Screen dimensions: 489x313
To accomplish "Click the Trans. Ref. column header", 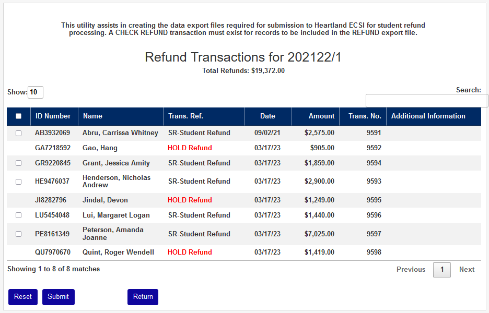I will [x=184, y=116].
